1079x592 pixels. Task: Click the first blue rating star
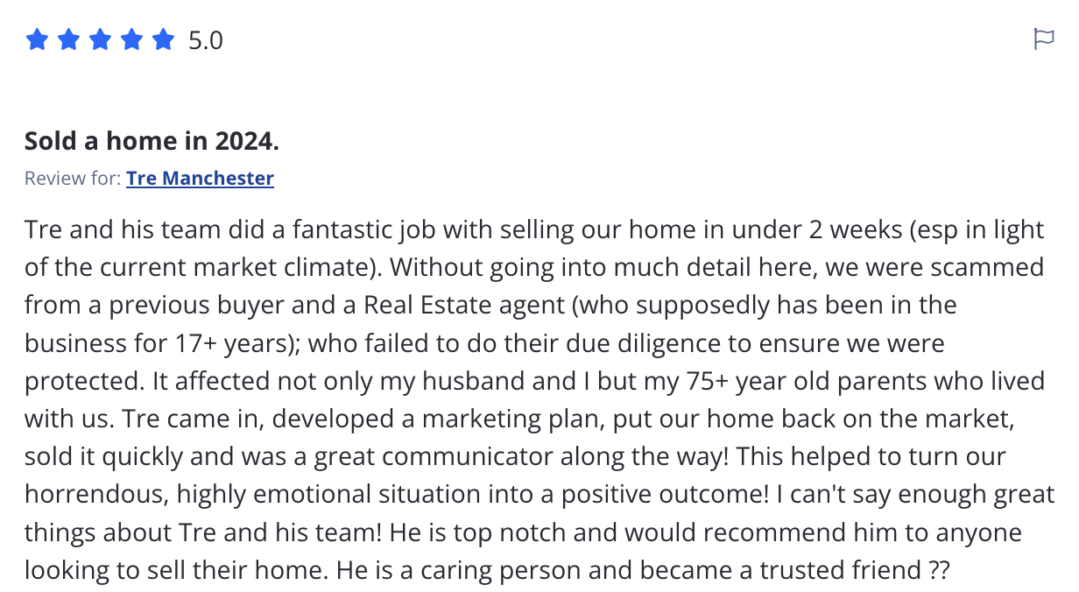pyautogui.click(x=37, y=40)
